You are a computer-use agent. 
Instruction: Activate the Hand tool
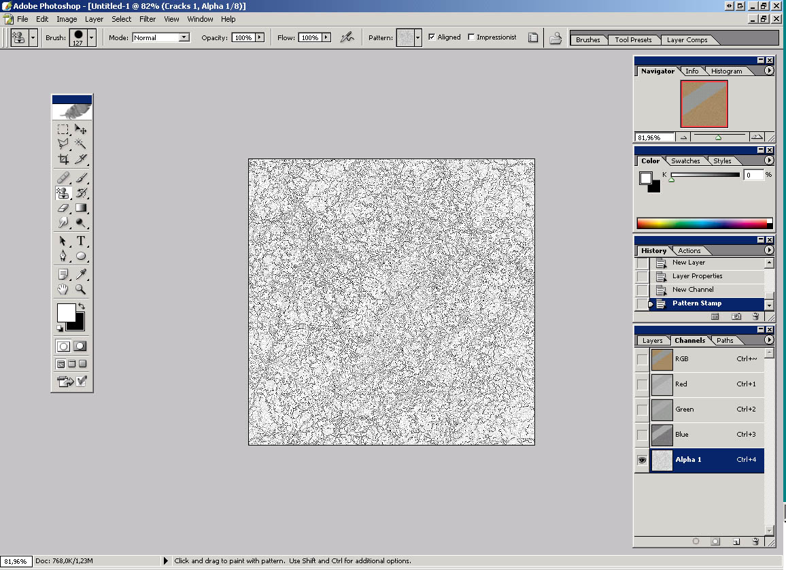[x=63, y=289]
